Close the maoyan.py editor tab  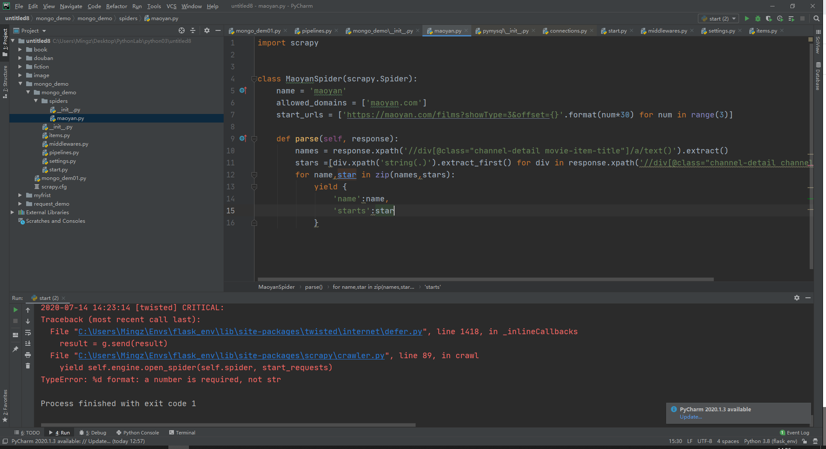point(466,30)
